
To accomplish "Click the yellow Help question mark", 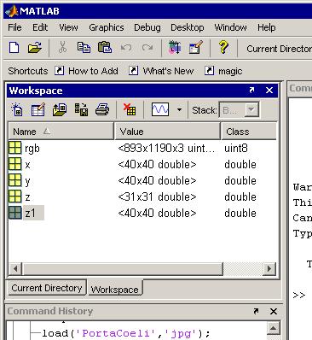I will (223, 47).
